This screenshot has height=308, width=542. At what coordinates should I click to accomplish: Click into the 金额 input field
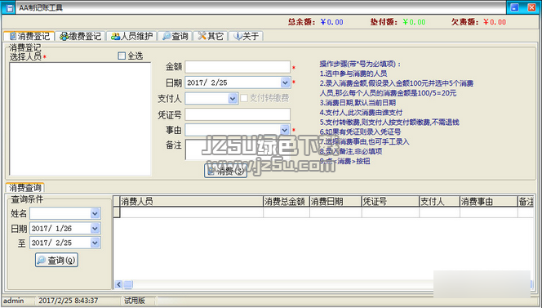click(x=238, y=67)
